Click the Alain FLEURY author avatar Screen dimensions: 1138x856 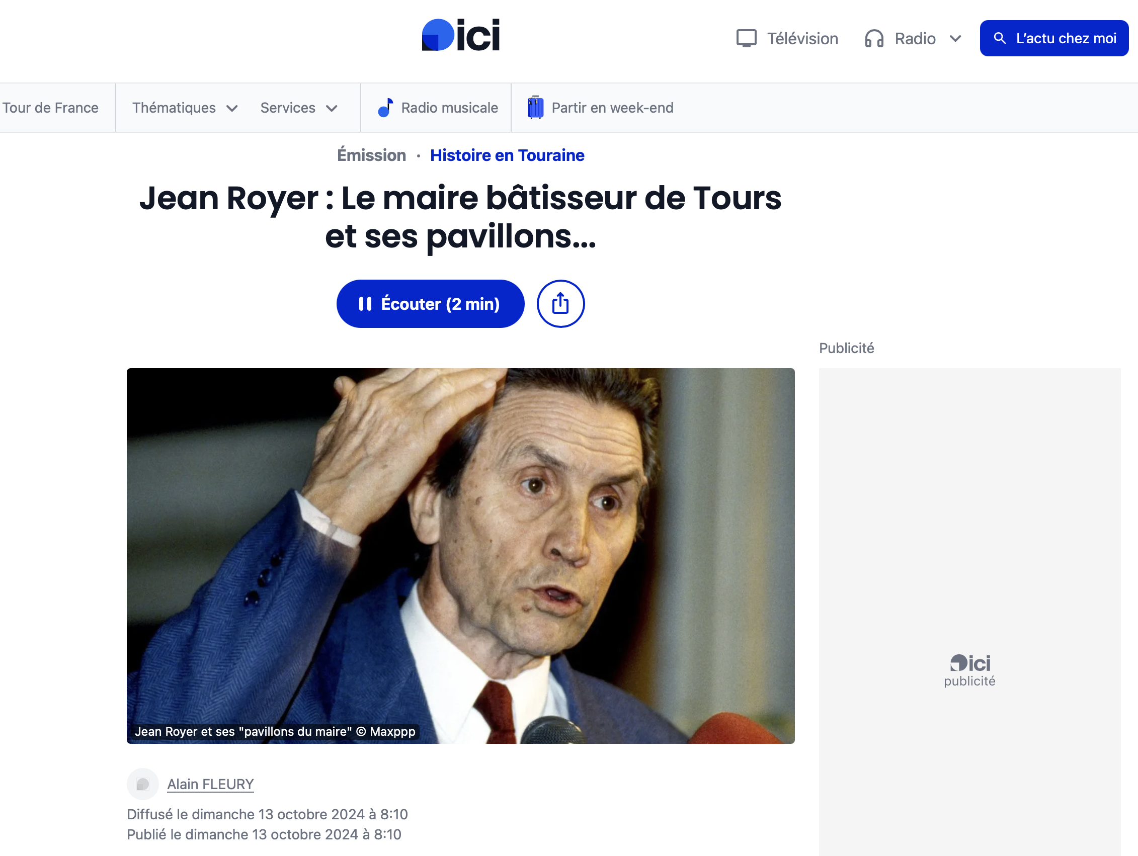tap(142, 784)
